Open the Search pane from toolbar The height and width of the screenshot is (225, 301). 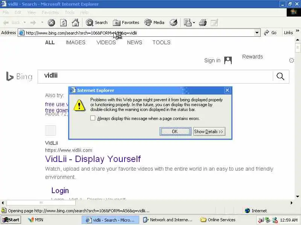97,22
